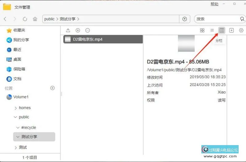Screen dimensions: 246x162
Task: Open 文档 in sidebar
Action: click(x=14, y=79)
